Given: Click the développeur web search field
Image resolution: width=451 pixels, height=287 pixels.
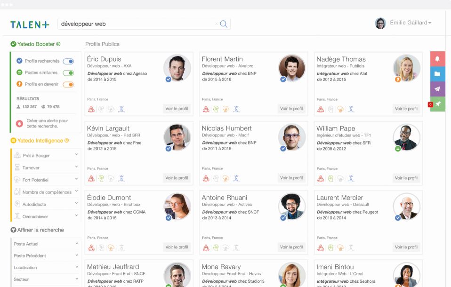Looking at the screenshot, I should (x=137, y=24).
